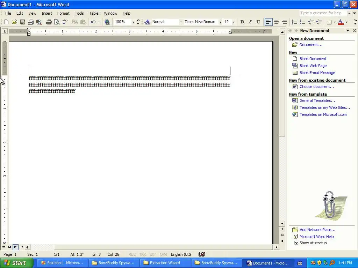Close the New Document task pane

pyautogui.click(x=354, y=31)
